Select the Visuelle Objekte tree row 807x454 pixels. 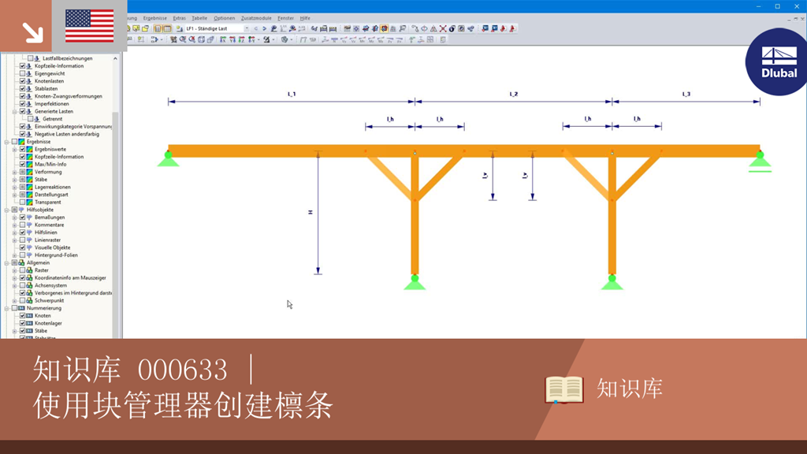pyautogui.click(x=52, y=247)
